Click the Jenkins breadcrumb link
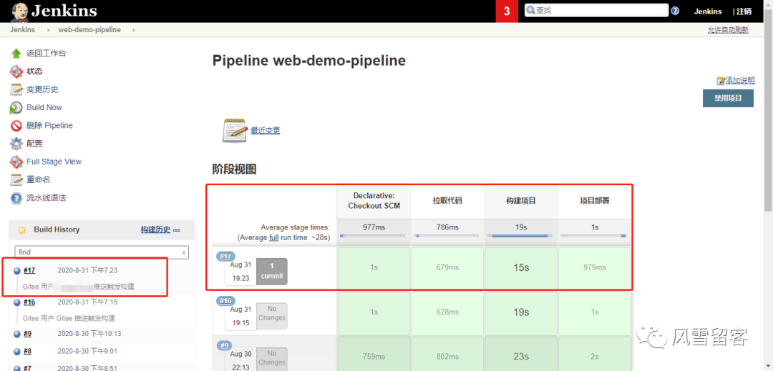 point(22,30)
